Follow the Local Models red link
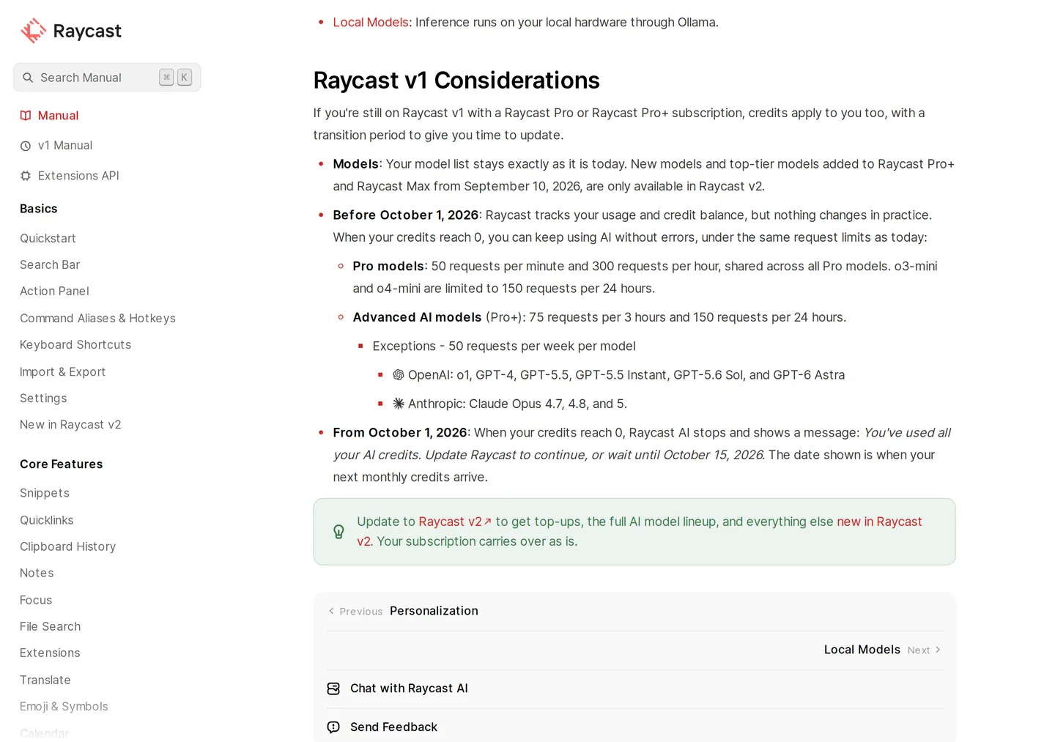 tap(371, 23)
